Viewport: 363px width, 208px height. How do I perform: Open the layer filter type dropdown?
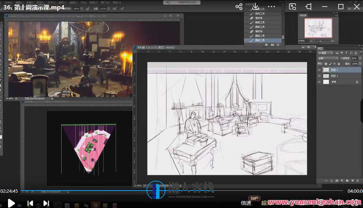[x=327, y=53]
